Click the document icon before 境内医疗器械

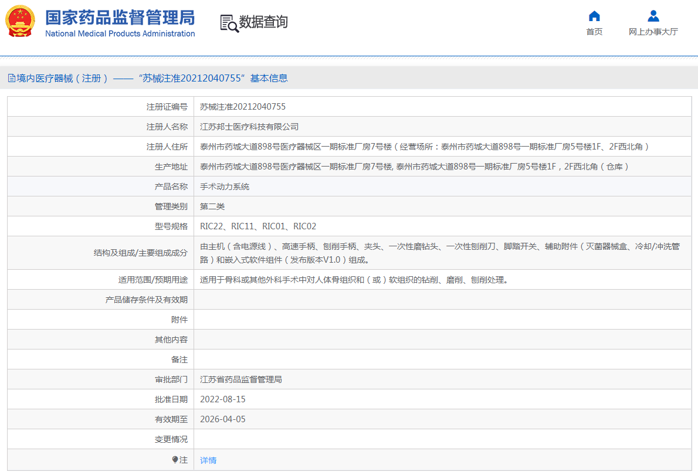[11, 79]
